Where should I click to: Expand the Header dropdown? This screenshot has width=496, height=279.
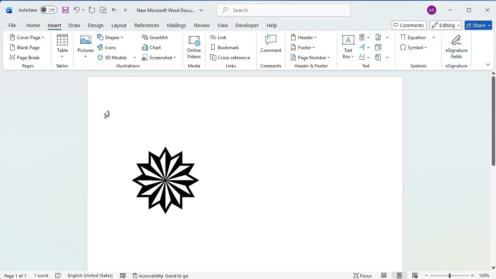(x=315, y=38)
